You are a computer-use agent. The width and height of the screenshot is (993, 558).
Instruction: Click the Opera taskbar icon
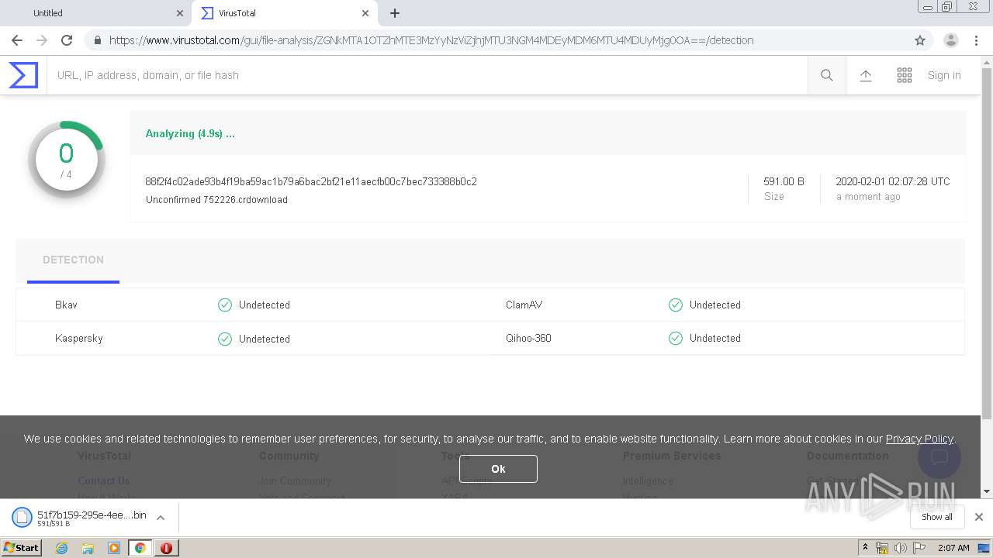point(166,548)
